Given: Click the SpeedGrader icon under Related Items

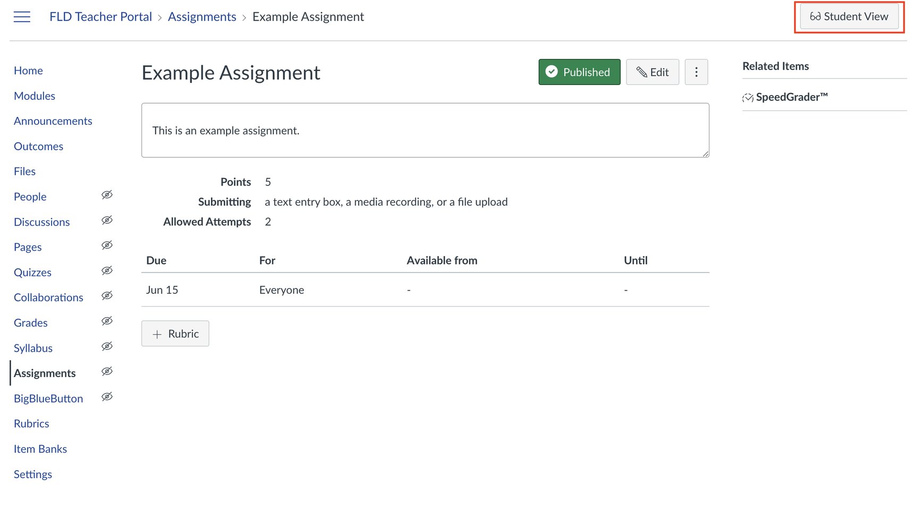Looking at the screenshot, I should (748, 97).
